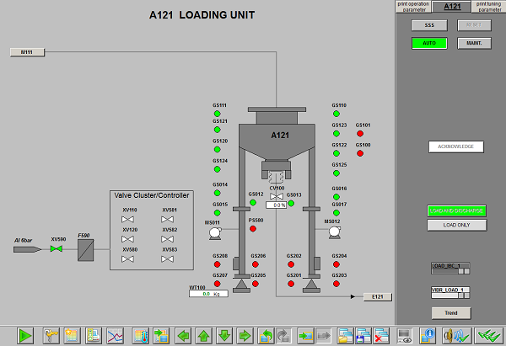Image resolution: width=506 pixels, height=346 pixels.
Task: Click the GS100 red indicator
Action: pyautogui.click(x=360, y=154)
